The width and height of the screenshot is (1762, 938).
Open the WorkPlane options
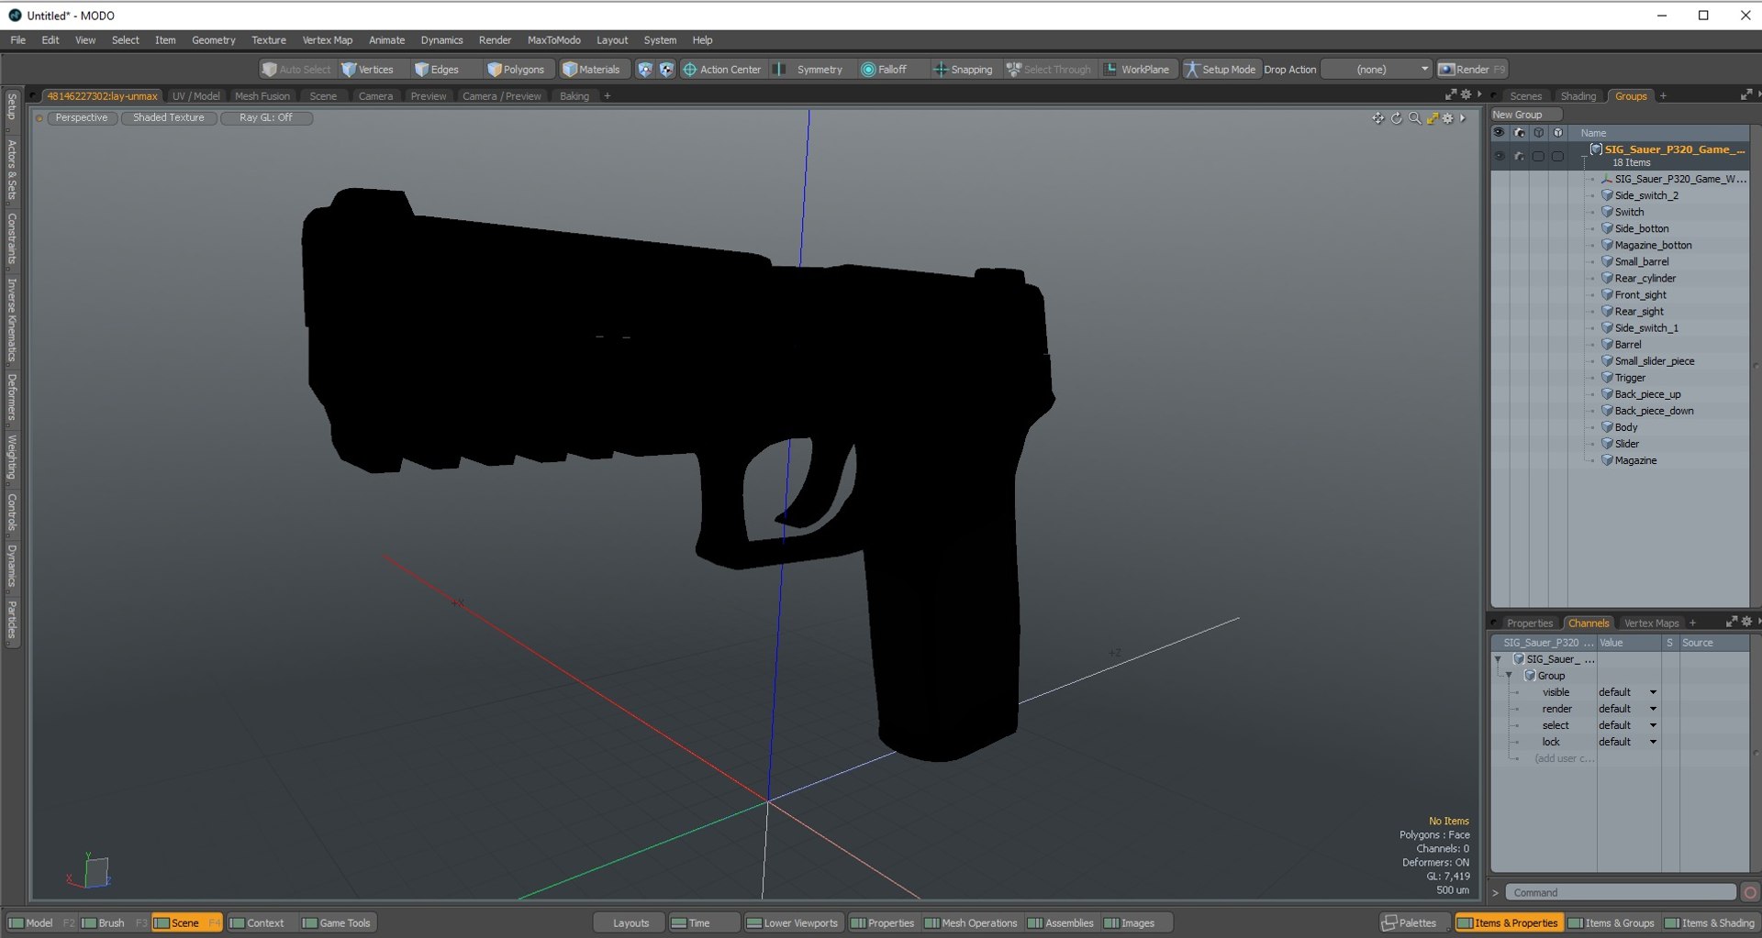pyautogui.click(x=1136, y=70)
